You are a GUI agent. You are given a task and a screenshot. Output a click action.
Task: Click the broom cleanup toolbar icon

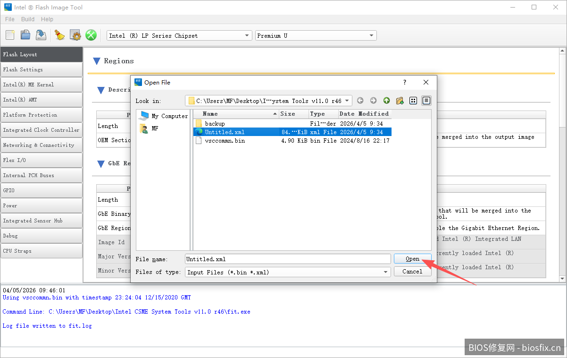(x=59, y=35)
